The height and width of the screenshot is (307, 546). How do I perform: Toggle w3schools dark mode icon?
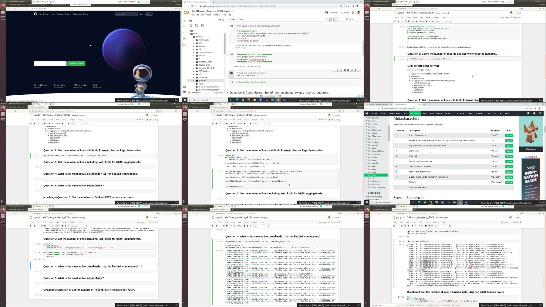pos(528,113)
